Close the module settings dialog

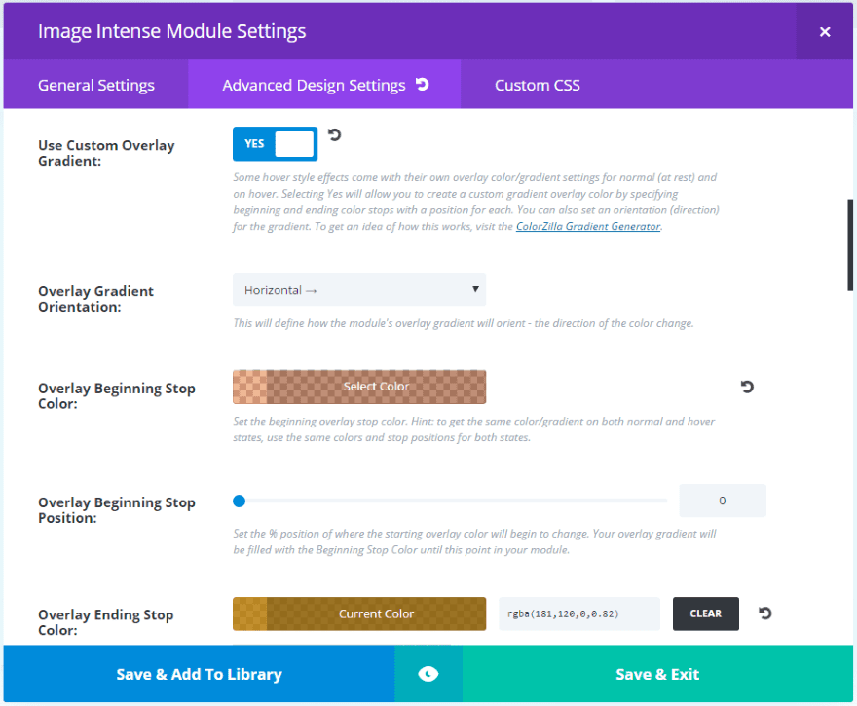825,32
